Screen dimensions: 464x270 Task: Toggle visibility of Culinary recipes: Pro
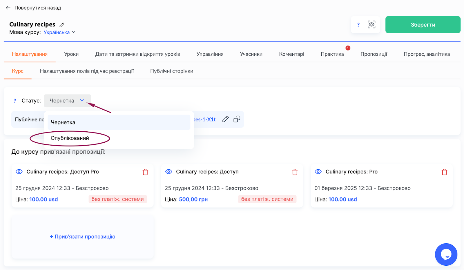point(318,172)
